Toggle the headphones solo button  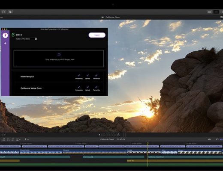click(x=217, y=139)
